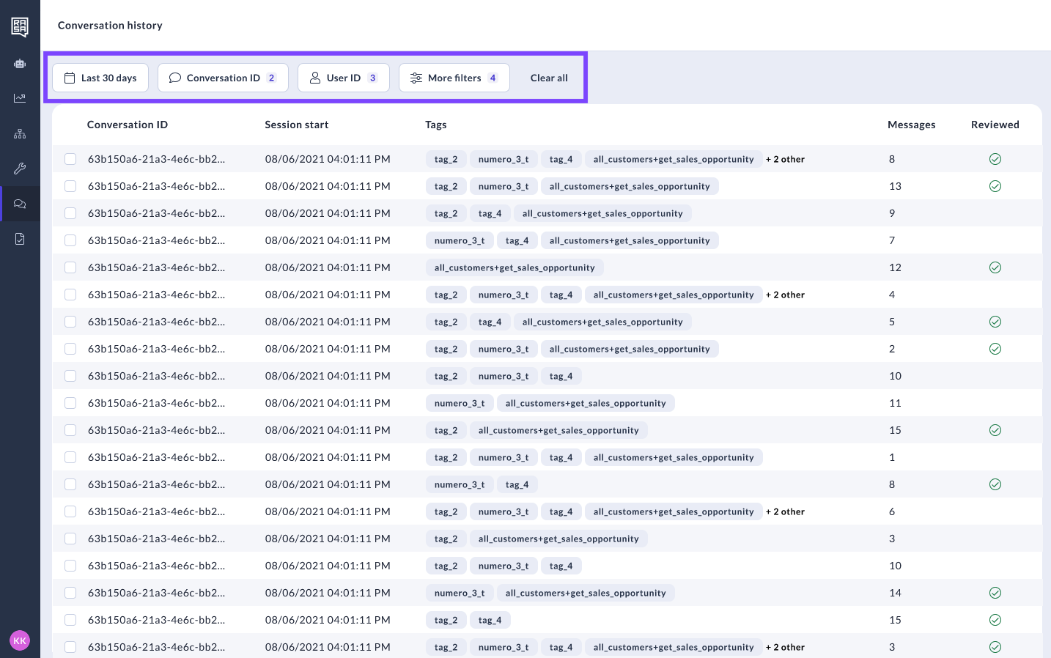Select checkbox of row with 13 messages
Screen dimensions: 1051x658
click(70, 186)
